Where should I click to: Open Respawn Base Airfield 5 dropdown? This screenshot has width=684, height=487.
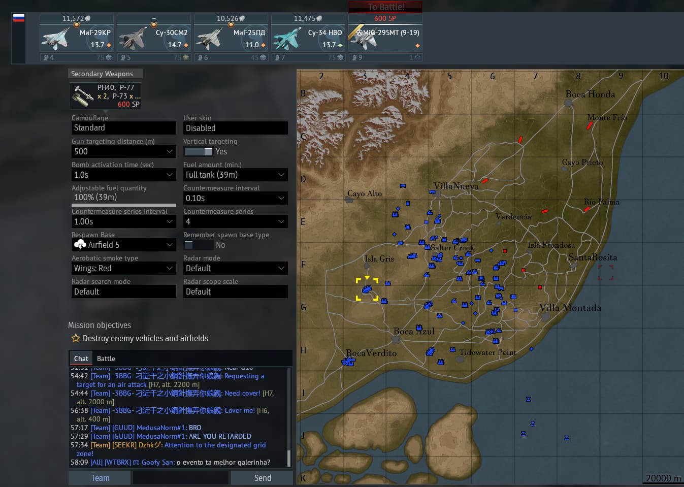click(123, 245)
